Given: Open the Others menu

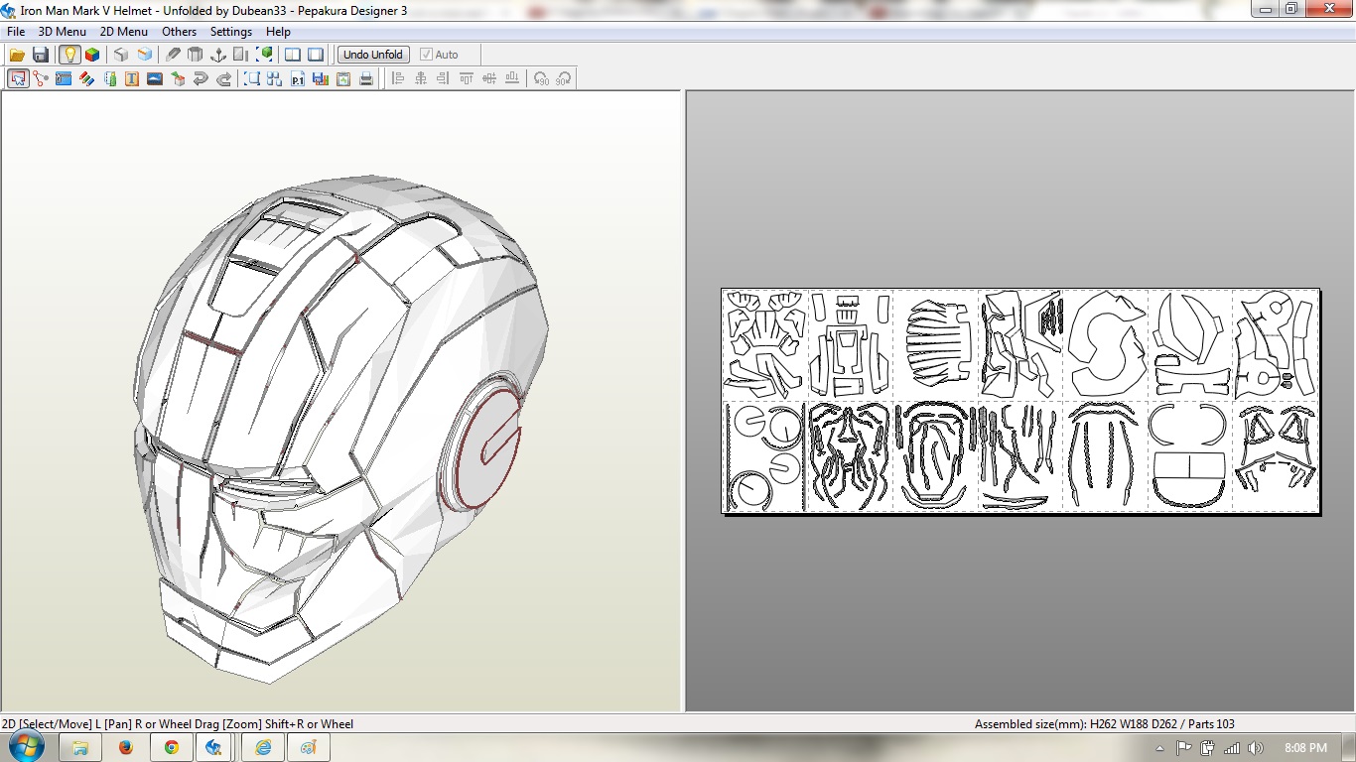Looking at the screenshot, I should pos(180,32).
